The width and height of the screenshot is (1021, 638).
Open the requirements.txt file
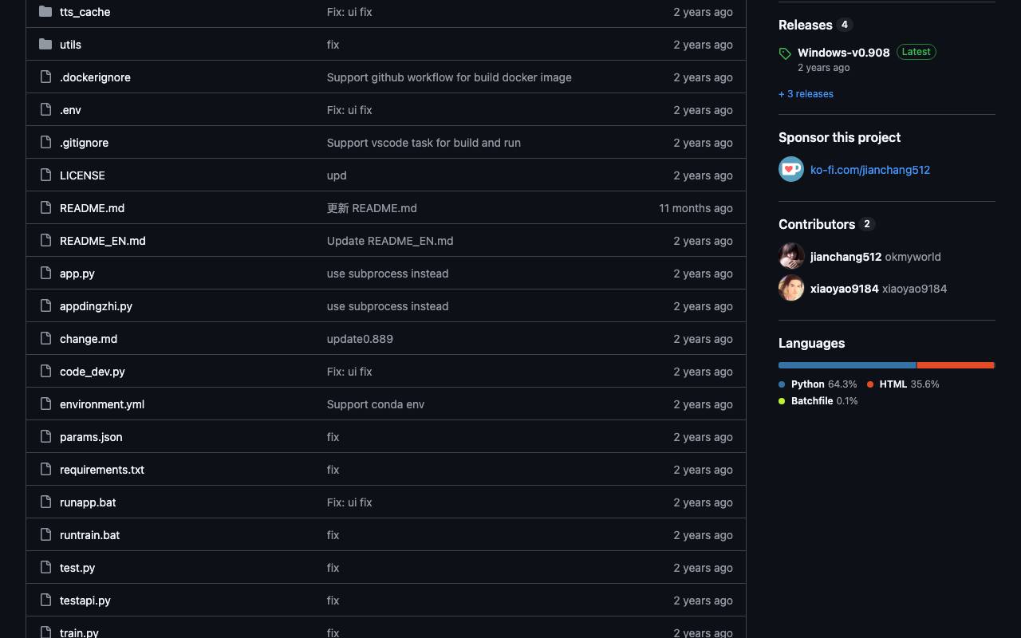point(102,470)
